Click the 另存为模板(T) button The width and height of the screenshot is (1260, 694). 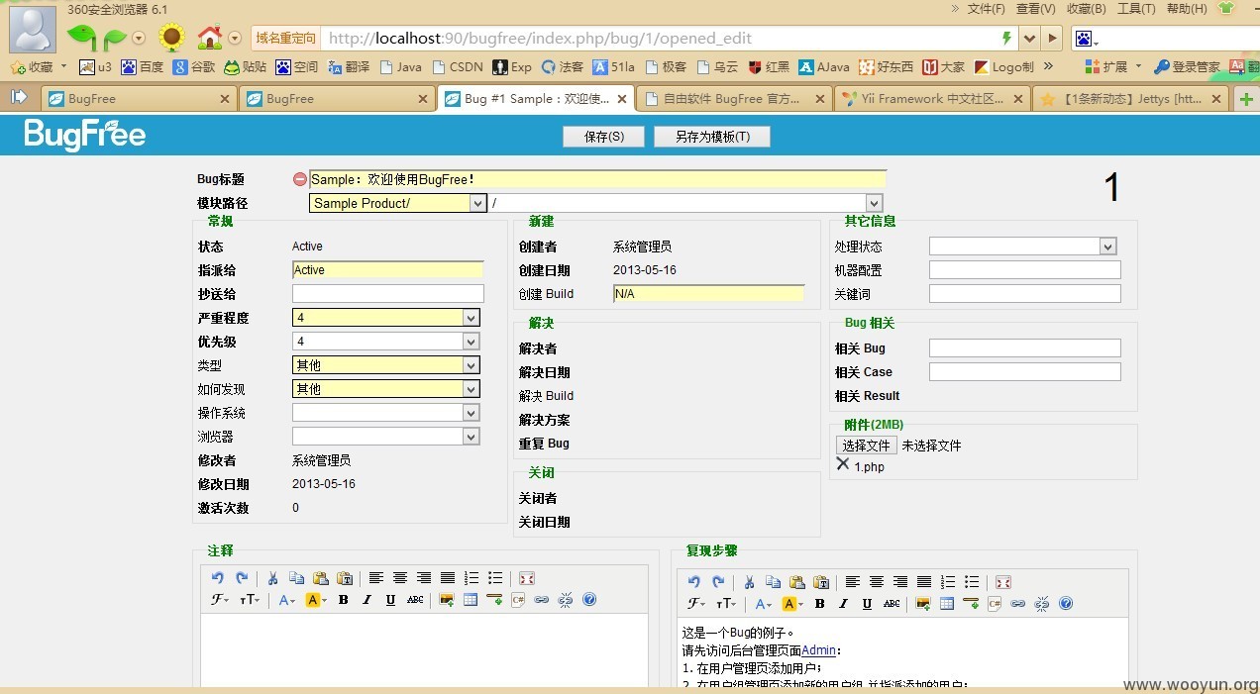[712, 137]
